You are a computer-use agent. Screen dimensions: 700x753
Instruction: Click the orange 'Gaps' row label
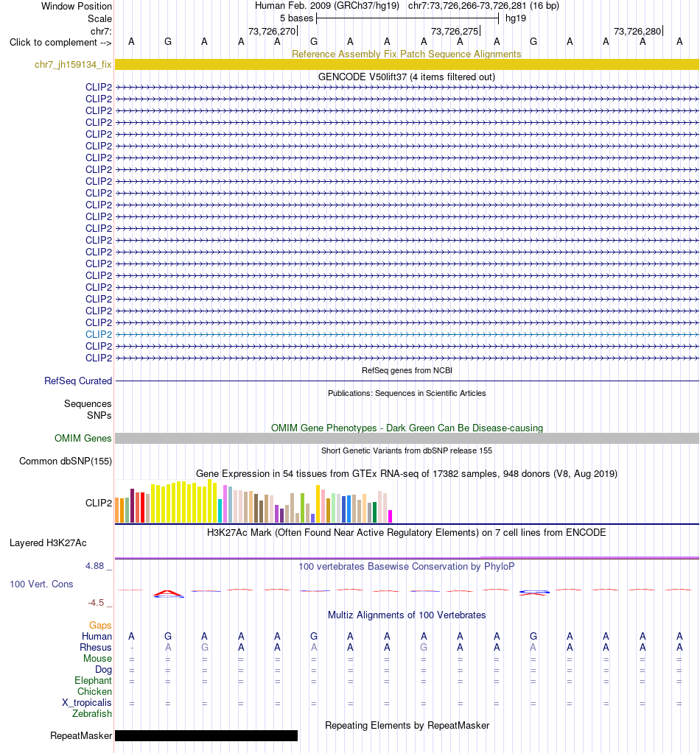click(100, 625)
